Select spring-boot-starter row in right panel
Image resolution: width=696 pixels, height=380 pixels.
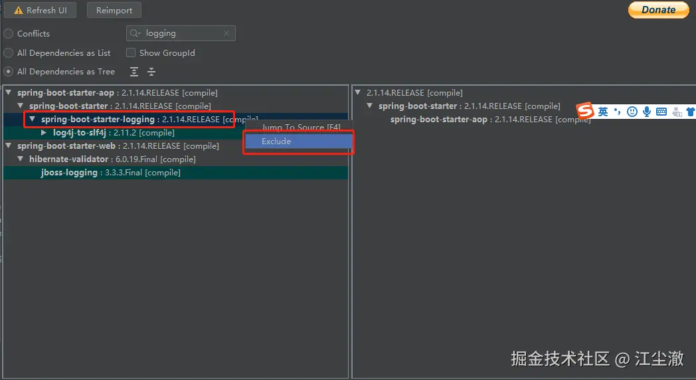click(x=469, y=106)
